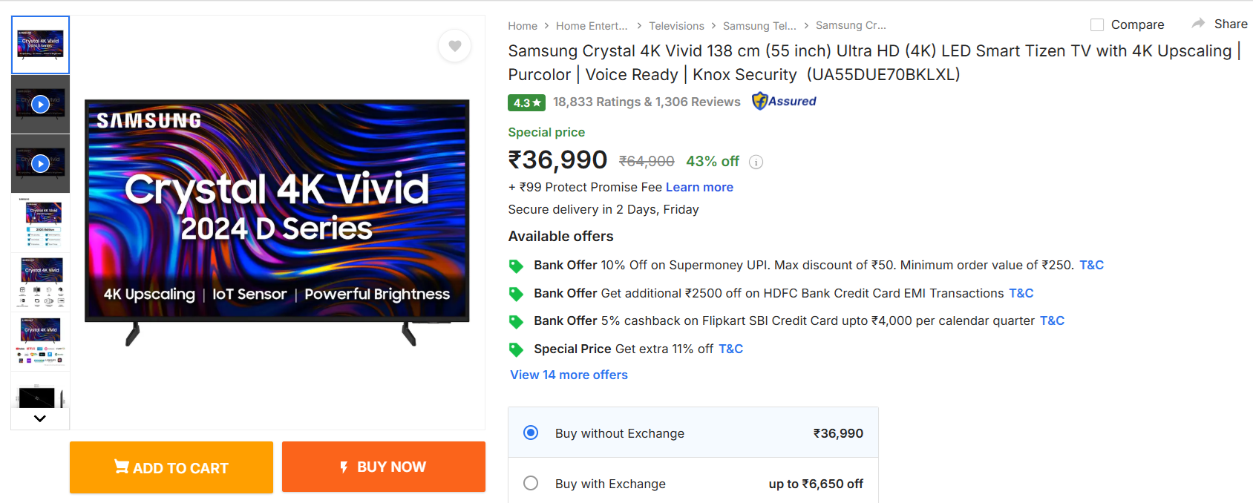Click the 4.3 star rating badge
Viewport: 1253px width, 503px height.
pyautogui.click(x=526, y=102)
